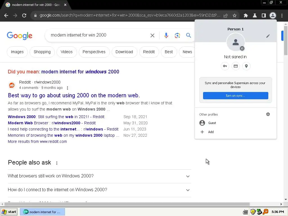The image size is (288, 216).
Task: Reload the current page
Action: point(24,15)
